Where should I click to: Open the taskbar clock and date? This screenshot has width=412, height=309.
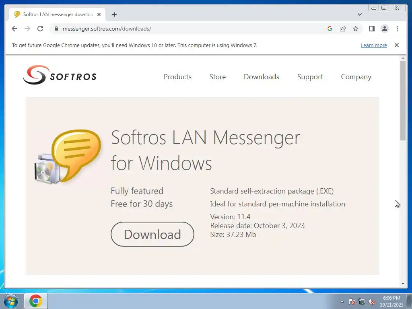point(391,301)
